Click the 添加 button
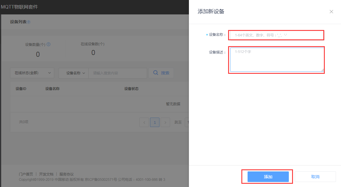The image size is (341, 187). point(268,177)
